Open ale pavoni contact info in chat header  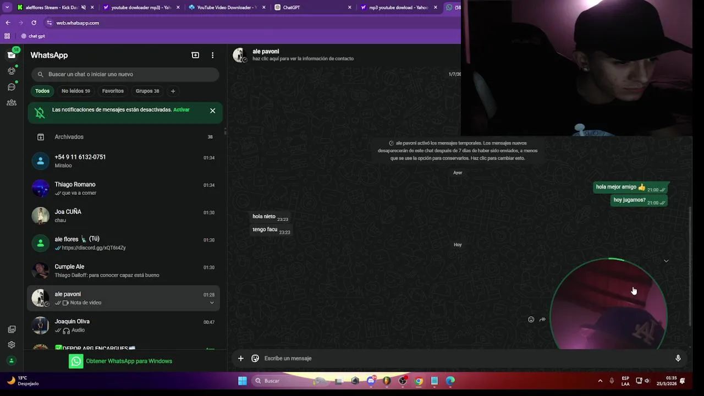(x=302, y=55)
